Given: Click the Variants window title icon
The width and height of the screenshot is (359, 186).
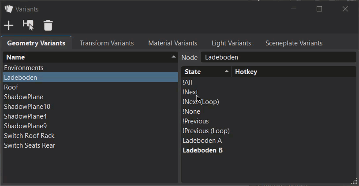Looking at the screenshot, I should [8, 9].
